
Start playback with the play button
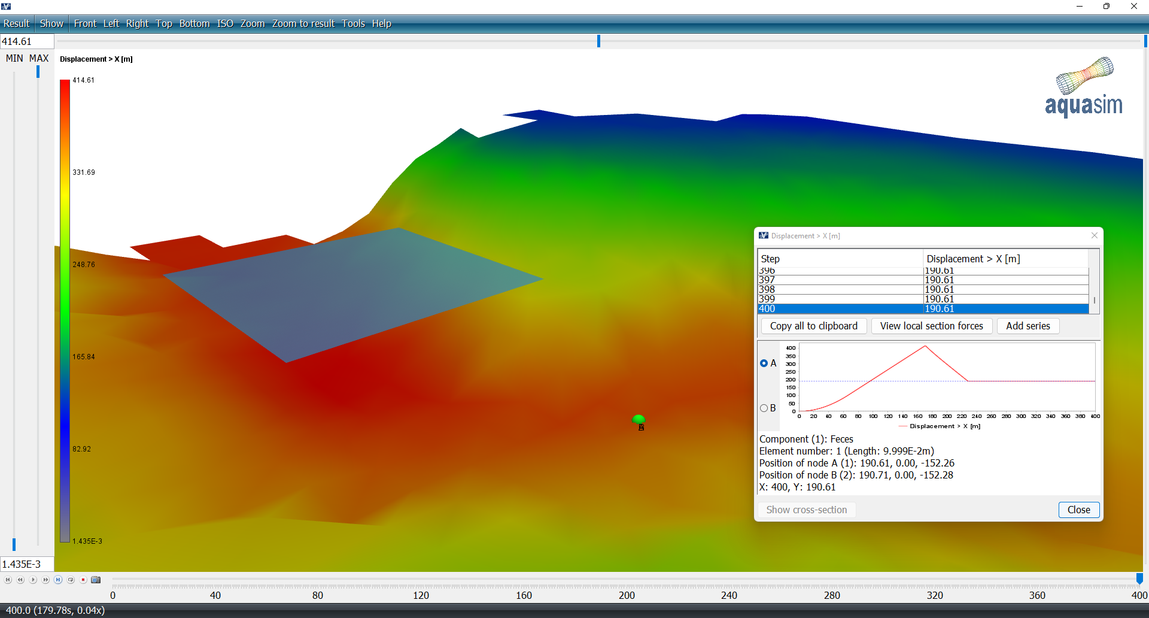(x=33, y=580)
